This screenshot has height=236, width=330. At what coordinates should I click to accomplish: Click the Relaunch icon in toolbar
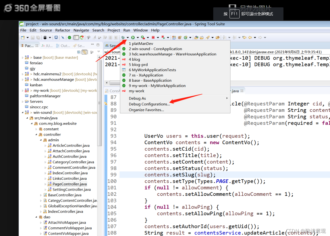click(x=163, y=38)
